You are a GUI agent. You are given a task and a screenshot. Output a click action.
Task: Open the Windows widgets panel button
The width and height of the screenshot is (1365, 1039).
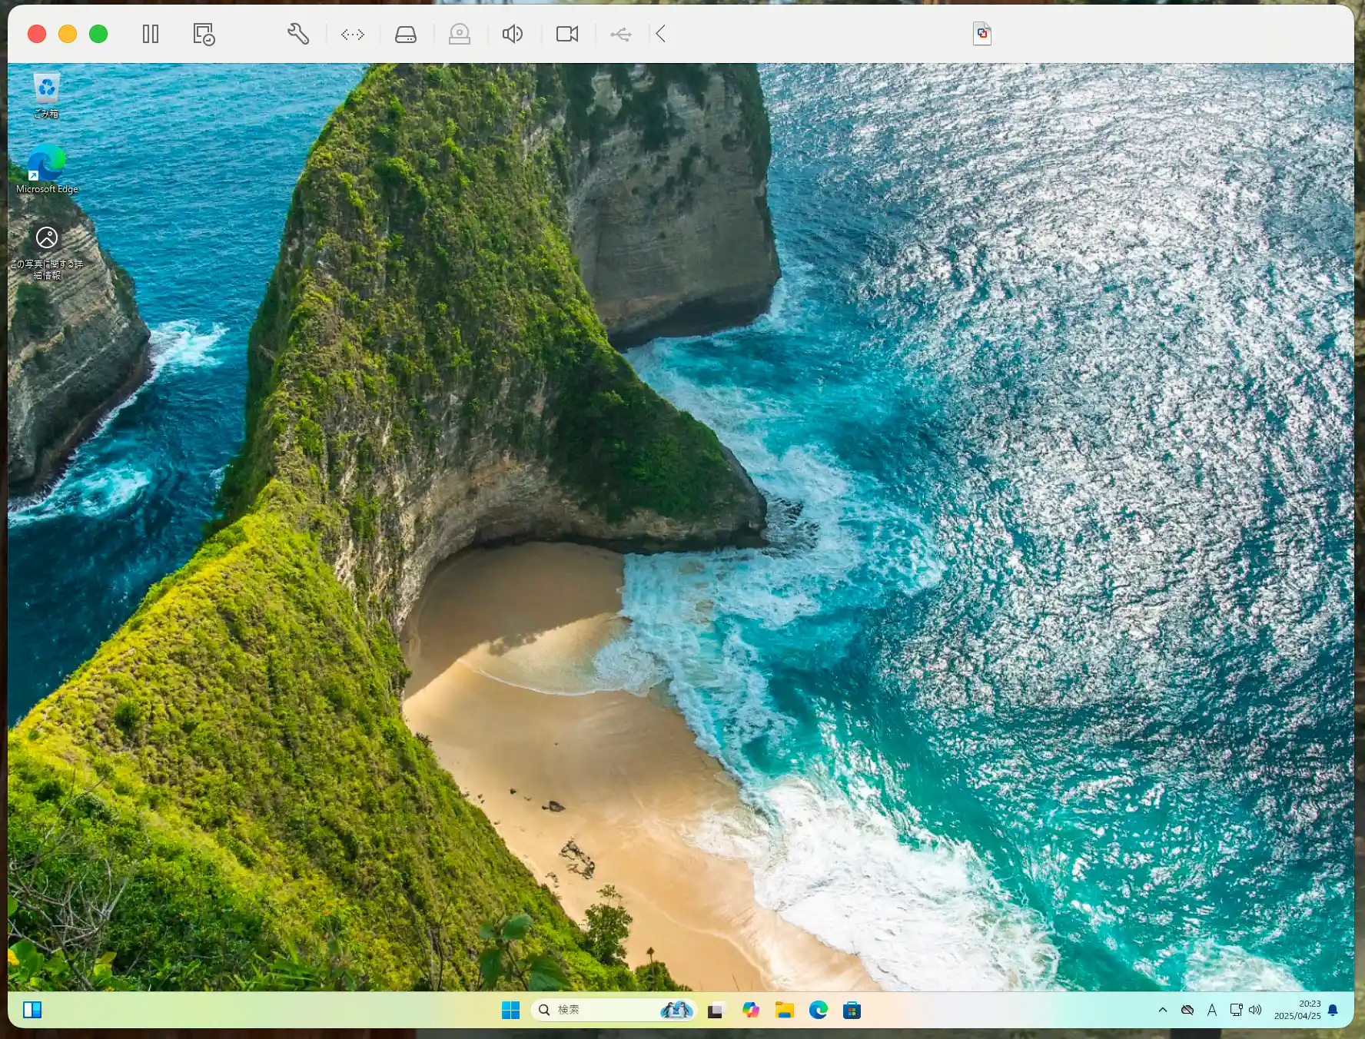tap(32, 1010)
